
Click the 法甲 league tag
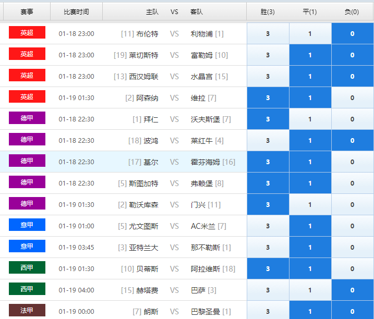tap(27, 310)
